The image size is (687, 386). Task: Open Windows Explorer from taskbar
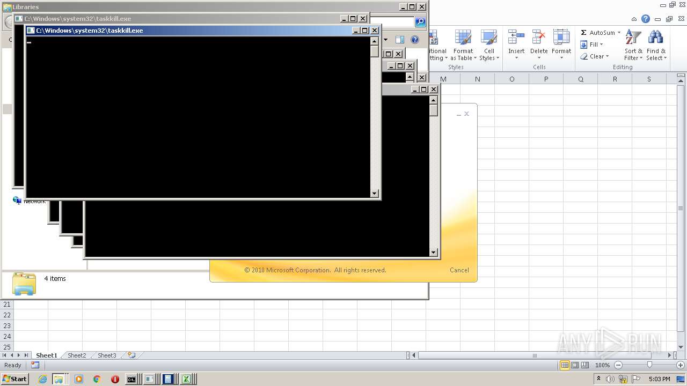click(x=58, y=379)
